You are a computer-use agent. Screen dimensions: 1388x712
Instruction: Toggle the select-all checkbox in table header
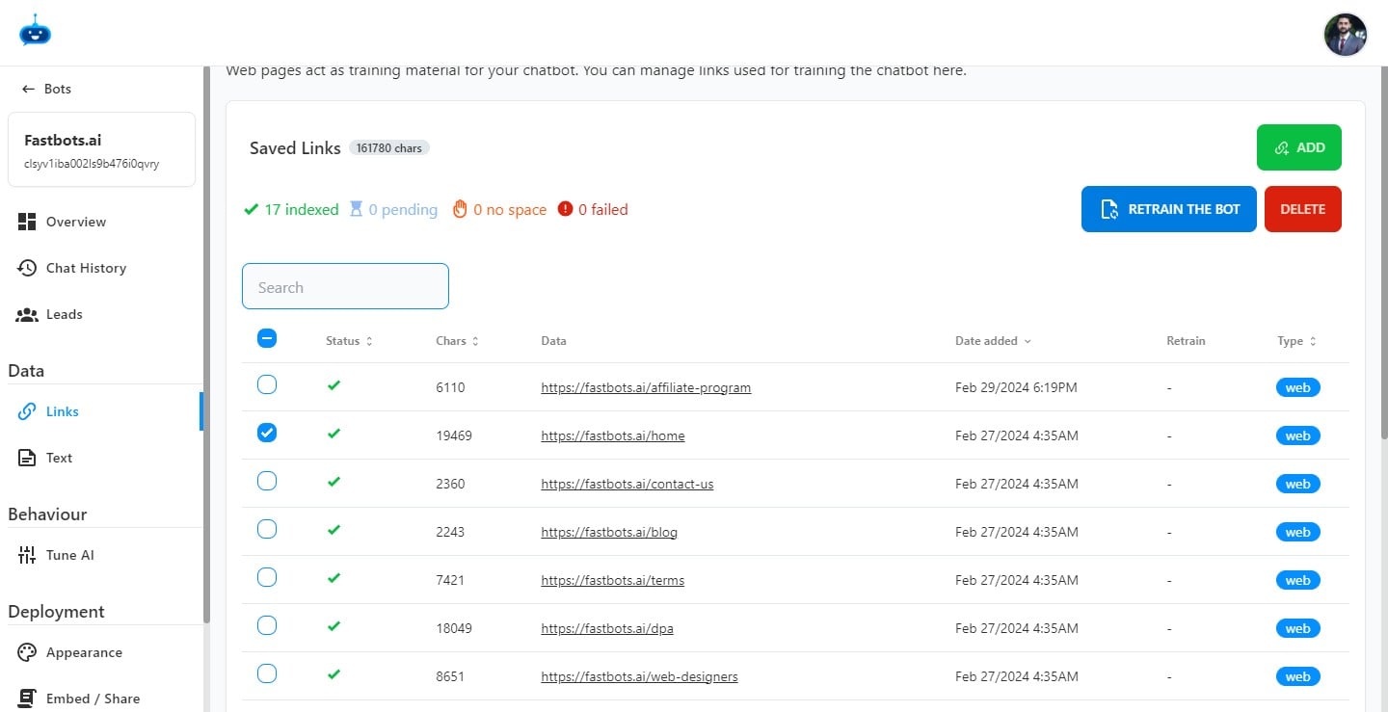[x=267, y=338]
